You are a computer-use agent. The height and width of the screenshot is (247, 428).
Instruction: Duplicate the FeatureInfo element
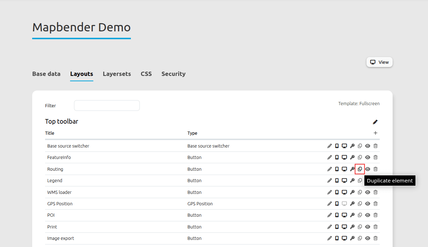pos(360,158)
